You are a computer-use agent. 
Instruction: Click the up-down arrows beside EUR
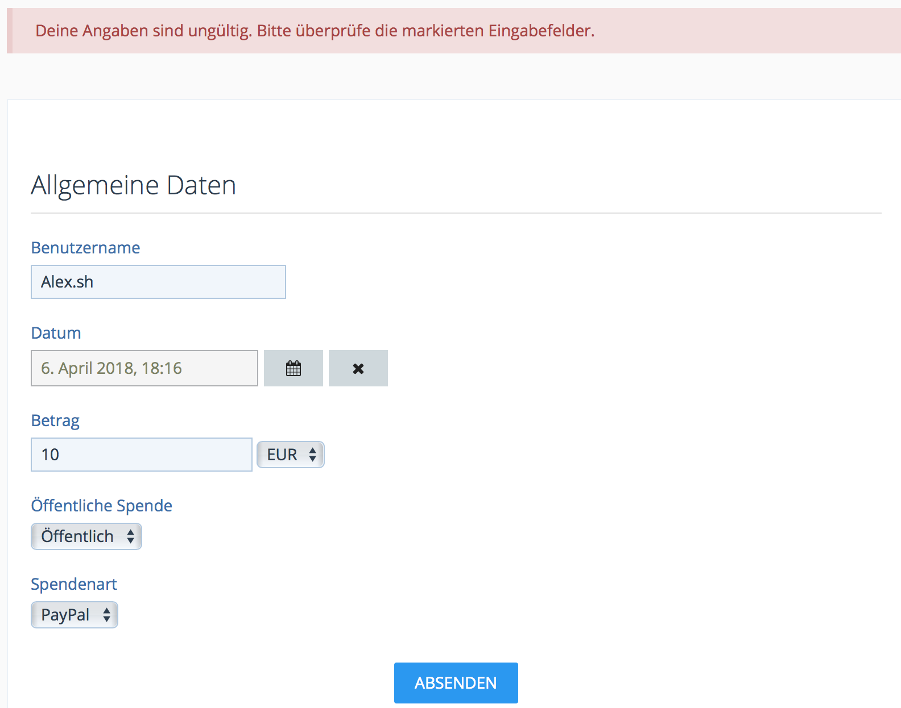(x=312, y=455)
